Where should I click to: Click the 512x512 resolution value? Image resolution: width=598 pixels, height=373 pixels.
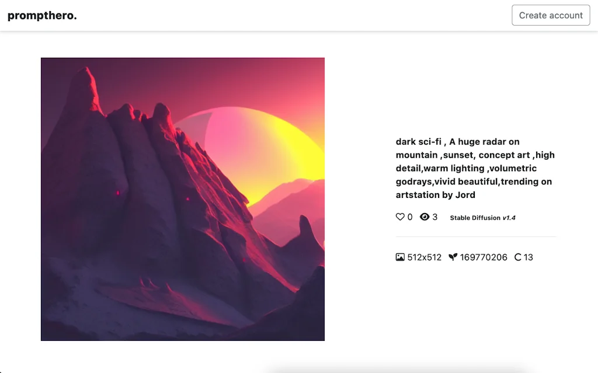(x=424, y=257)
